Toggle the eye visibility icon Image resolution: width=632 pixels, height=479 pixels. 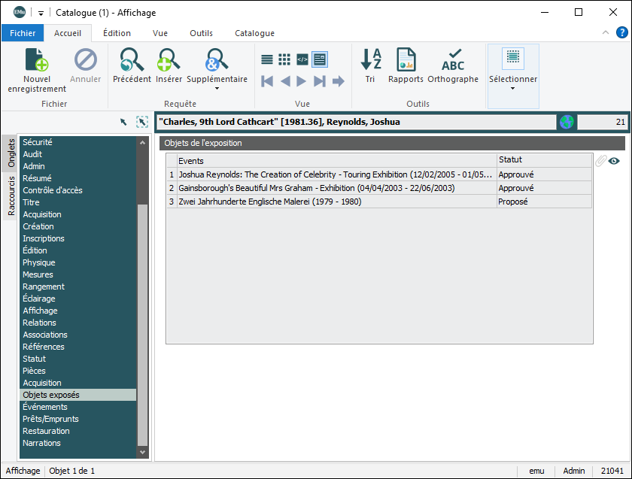tap(614, 161)
